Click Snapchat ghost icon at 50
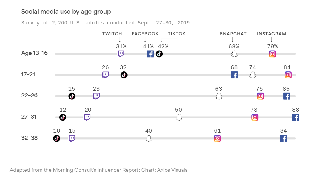This screenshot has height=186, width=324. (179, 117)
